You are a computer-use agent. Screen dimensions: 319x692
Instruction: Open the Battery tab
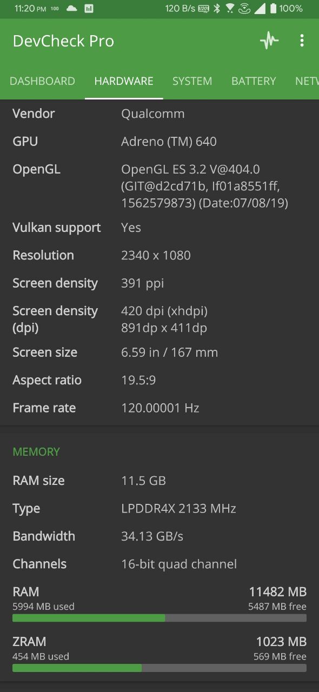coord(254,81)
